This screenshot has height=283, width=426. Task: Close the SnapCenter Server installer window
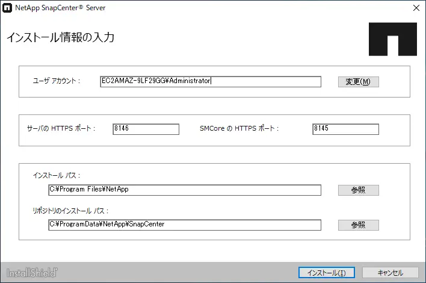[x=416, y=8]
